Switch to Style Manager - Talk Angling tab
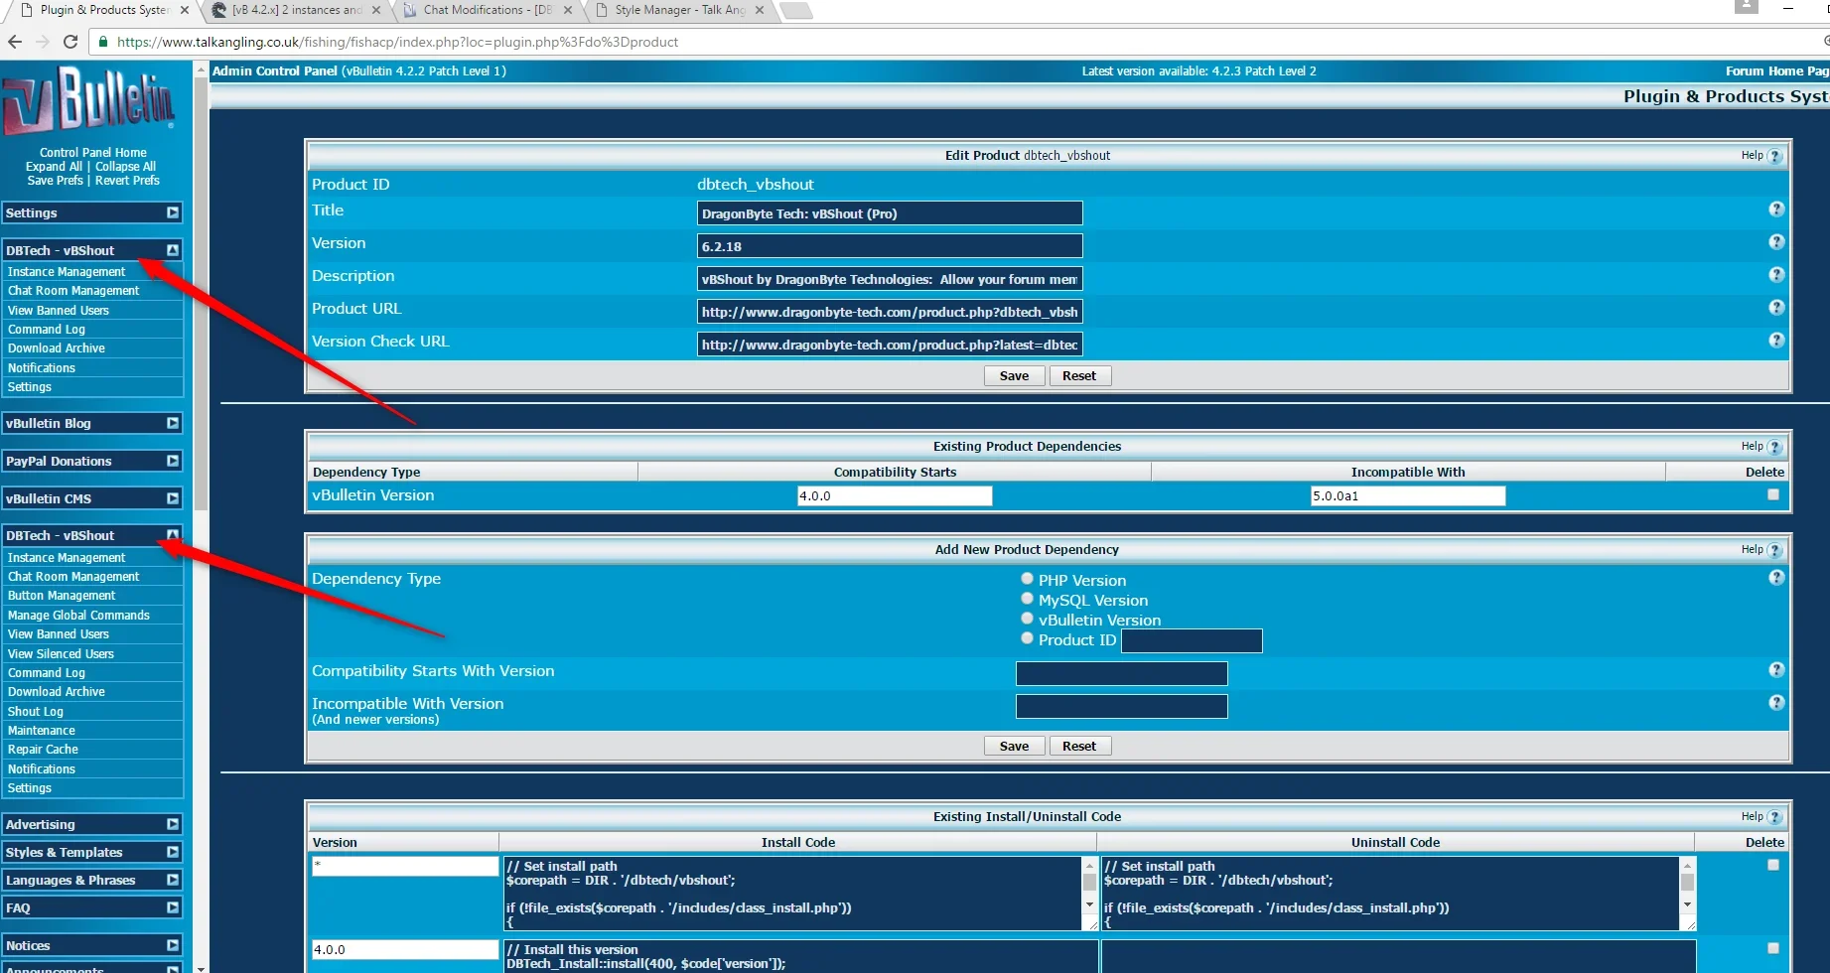This screenshot has height=973, width=1830. (679, 10)
